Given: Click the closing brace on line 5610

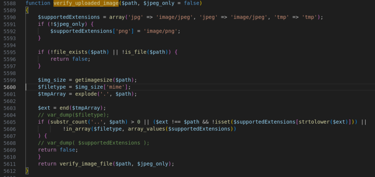Looking at the screenshot, I should pyautogui.click(x=39, y=157).
